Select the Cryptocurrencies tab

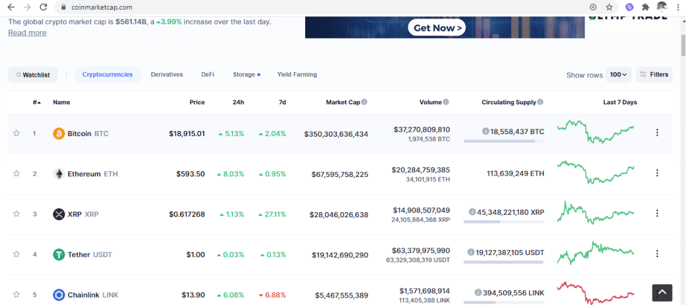[107, 74]
